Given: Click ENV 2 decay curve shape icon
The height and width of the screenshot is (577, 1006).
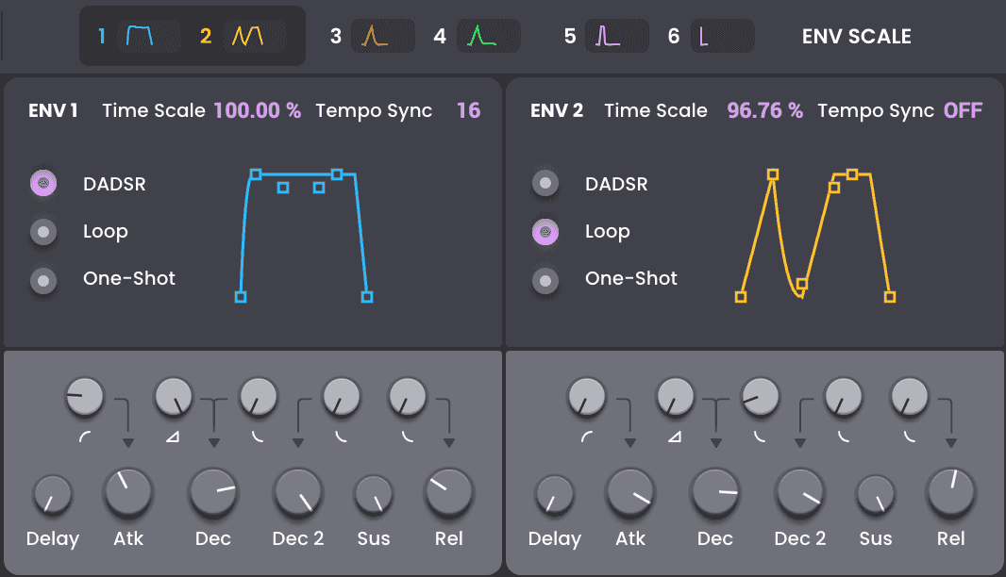Looking at the screenshot, I should point(761,437).
